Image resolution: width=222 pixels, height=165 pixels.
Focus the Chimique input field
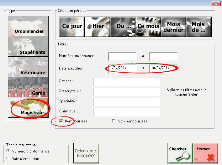click(126, 112)
